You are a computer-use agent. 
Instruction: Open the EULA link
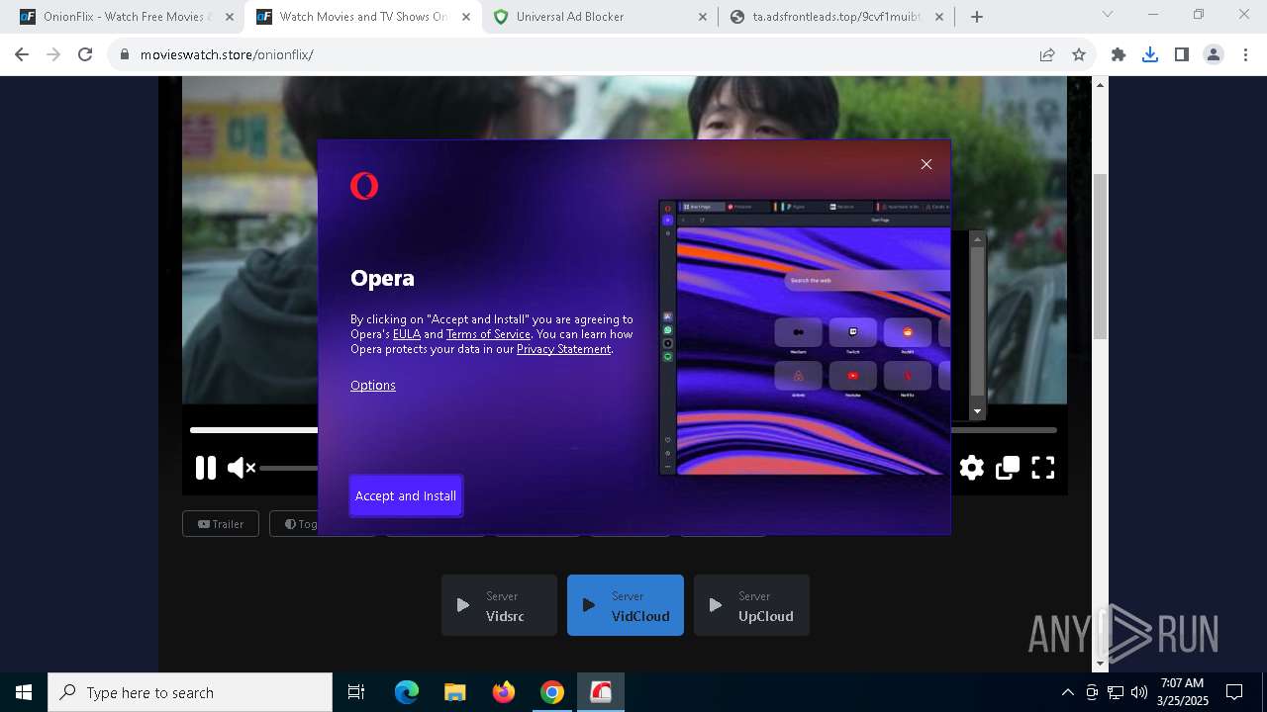tap(407, 334)
